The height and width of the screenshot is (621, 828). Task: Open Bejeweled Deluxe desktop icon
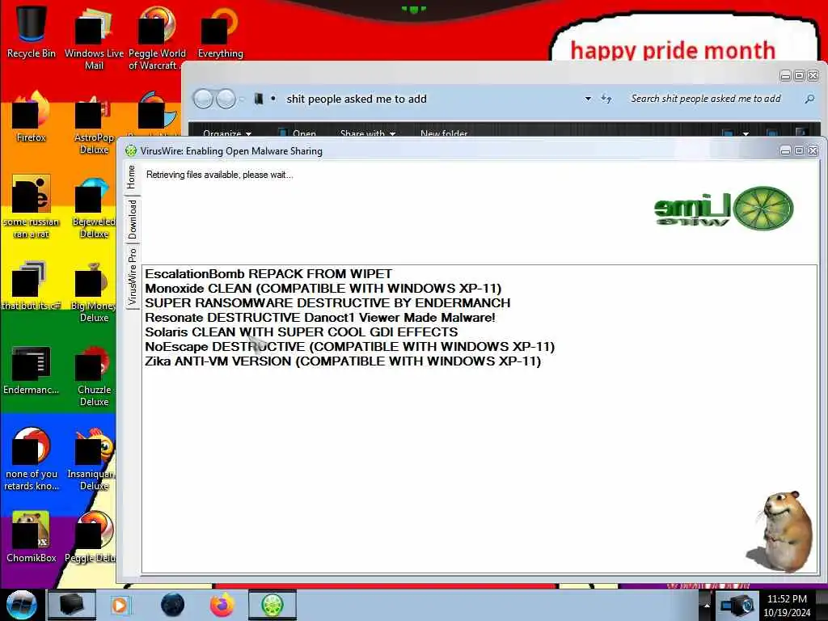[94, 208]
